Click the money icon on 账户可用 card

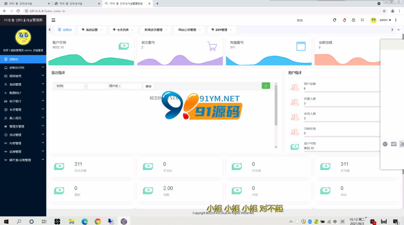123,46
